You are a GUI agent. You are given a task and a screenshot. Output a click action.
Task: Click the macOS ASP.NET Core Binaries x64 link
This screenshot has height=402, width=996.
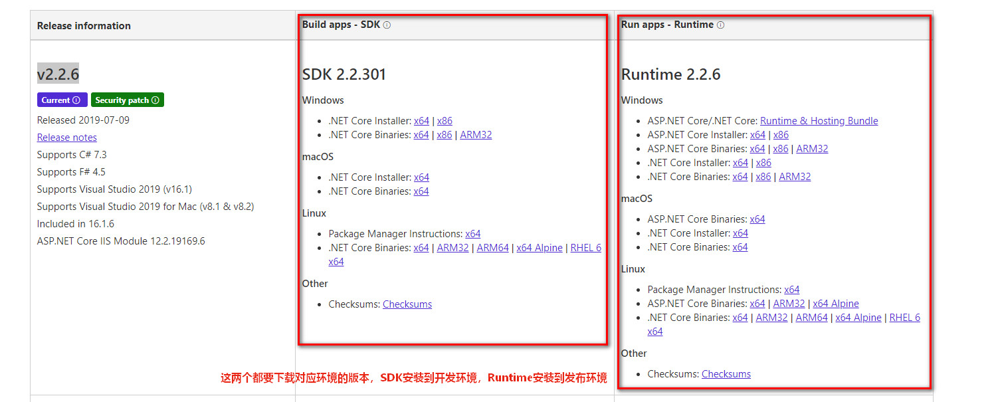coord(757,219)
